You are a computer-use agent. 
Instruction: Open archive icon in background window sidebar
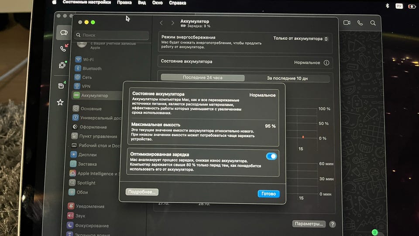point(61,86)
